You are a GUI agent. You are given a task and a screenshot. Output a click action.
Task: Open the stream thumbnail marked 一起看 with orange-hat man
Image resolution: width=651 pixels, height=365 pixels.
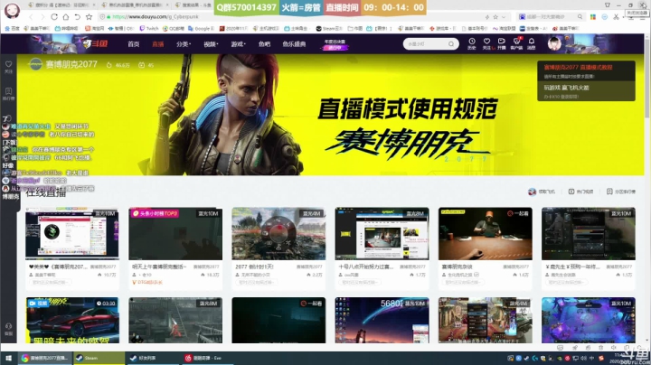click(x=485, y=233)
